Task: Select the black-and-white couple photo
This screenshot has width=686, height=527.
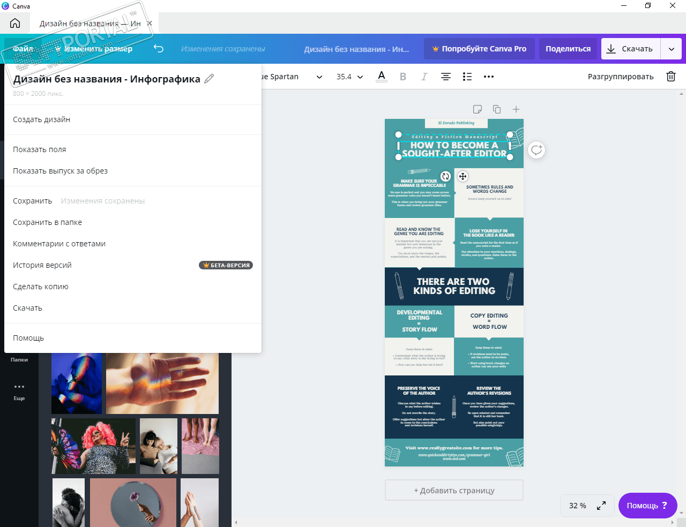Action: coord(69,502)
